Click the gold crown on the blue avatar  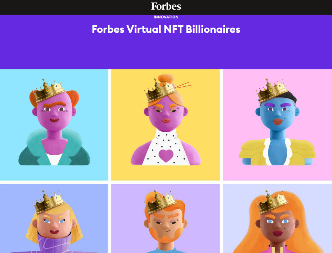point(272,90)
